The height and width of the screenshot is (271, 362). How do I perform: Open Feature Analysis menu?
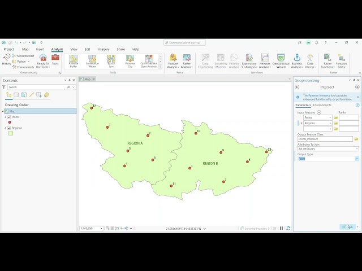[173, 61]
